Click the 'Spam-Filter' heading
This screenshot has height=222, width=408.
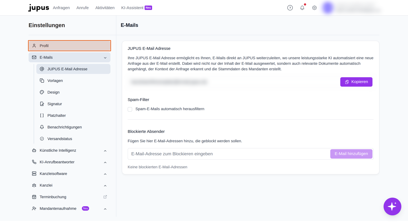[x=138, y=100]
